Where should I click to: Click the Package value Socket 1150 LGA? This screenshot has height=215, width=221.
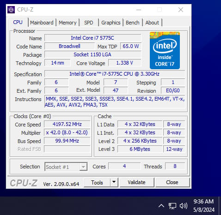point(92,54)
